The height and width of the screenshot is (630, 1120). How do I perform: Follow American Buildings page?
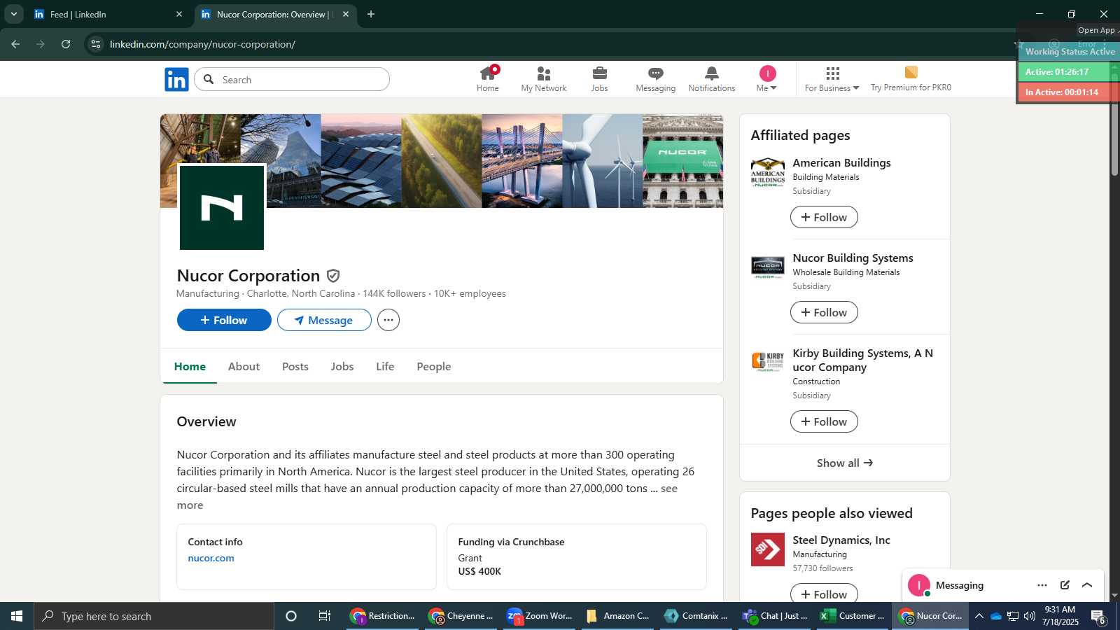tap(824, 217)
